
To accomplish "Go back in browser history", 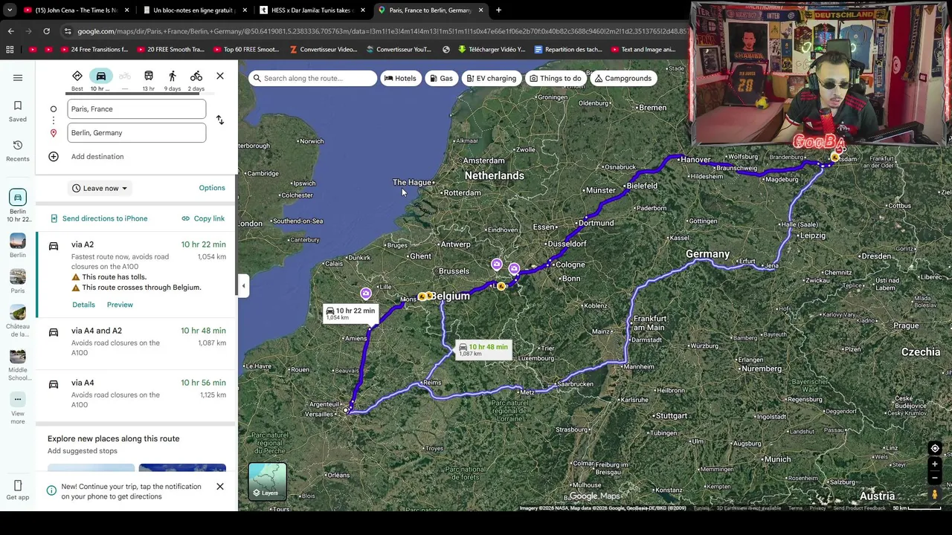I will point(10,31).
